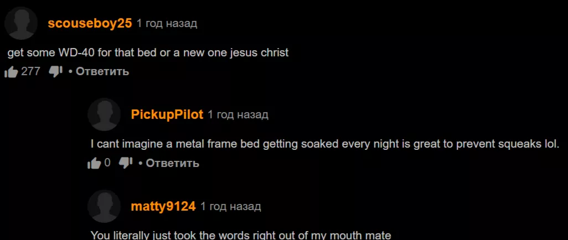Click the timestamp beside matty9124
This screenshot has height=240, width=568.
(x=230, y=207)
